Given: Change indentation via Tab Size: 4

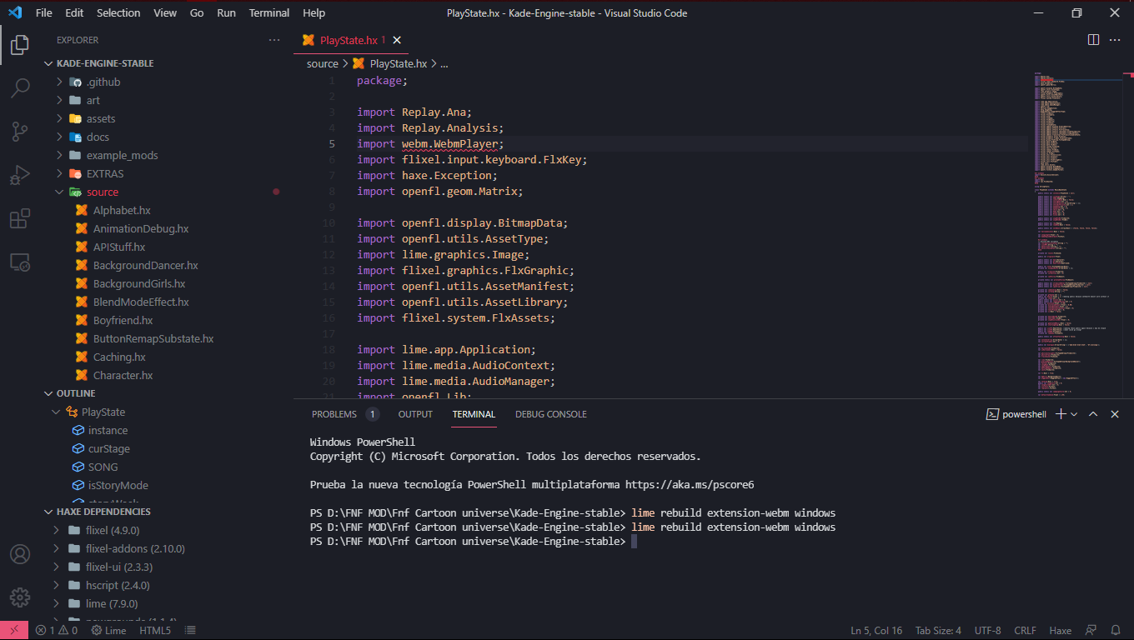Looking at the screenshot, I should coord(938,631).
